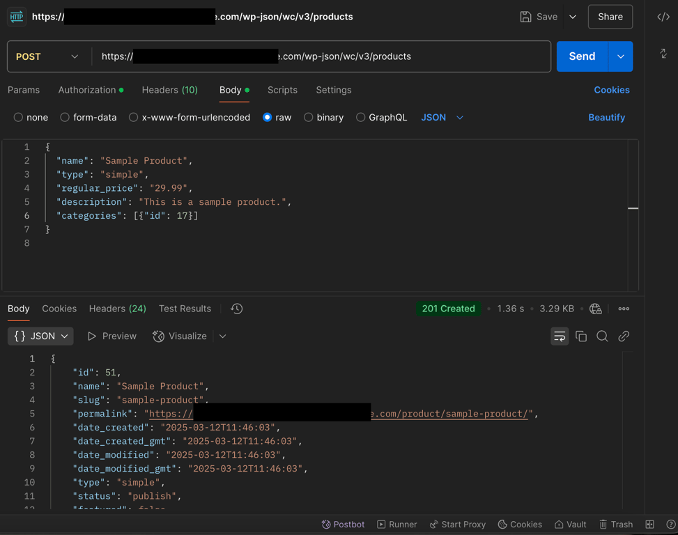The image size is (678, 535).
Task: Search within the response body
Action: [602, 336]
